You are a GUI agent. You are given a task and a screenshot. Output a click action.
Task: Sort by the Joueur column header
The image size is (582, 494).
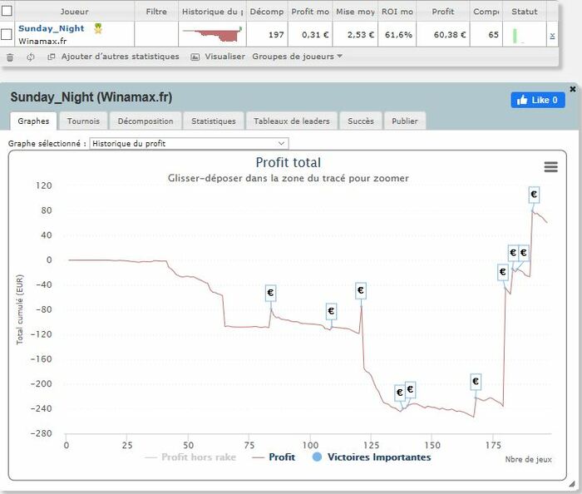click(74, 12)
